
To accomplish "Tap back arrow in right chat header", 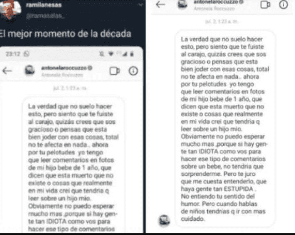I will pyautogui.click(x=160, y=4).
